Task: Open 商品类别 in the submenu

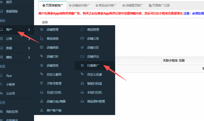Action: point(53,38)
